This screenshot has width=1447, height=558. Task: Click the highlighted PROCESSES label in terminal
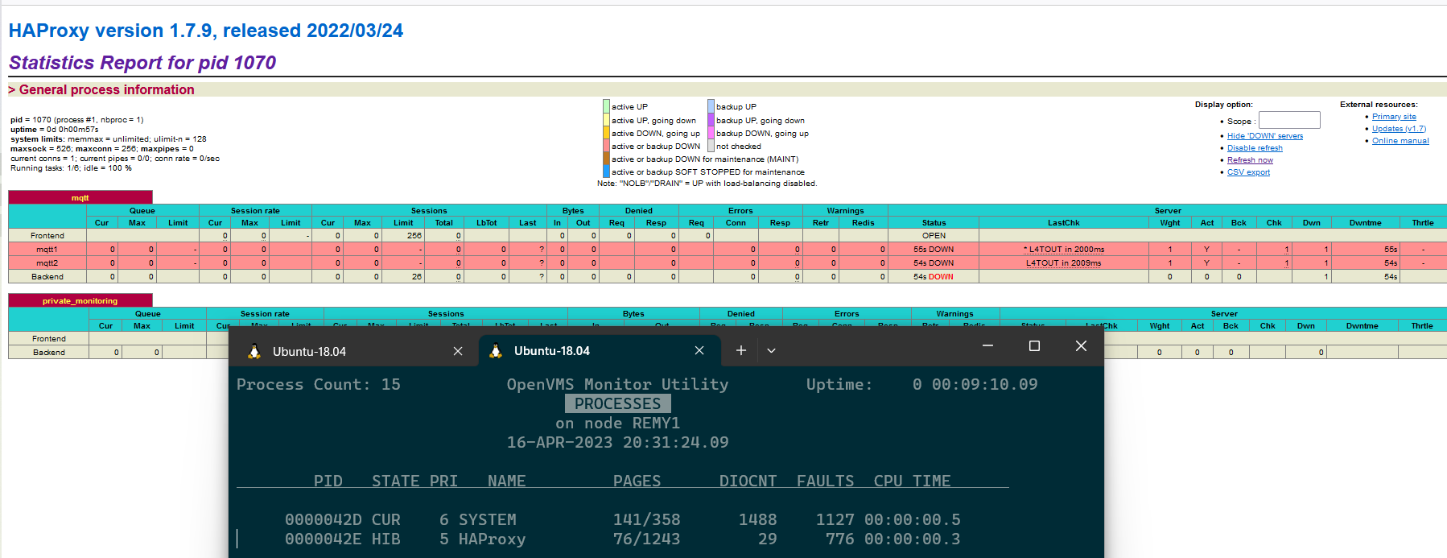coord(618,403)
